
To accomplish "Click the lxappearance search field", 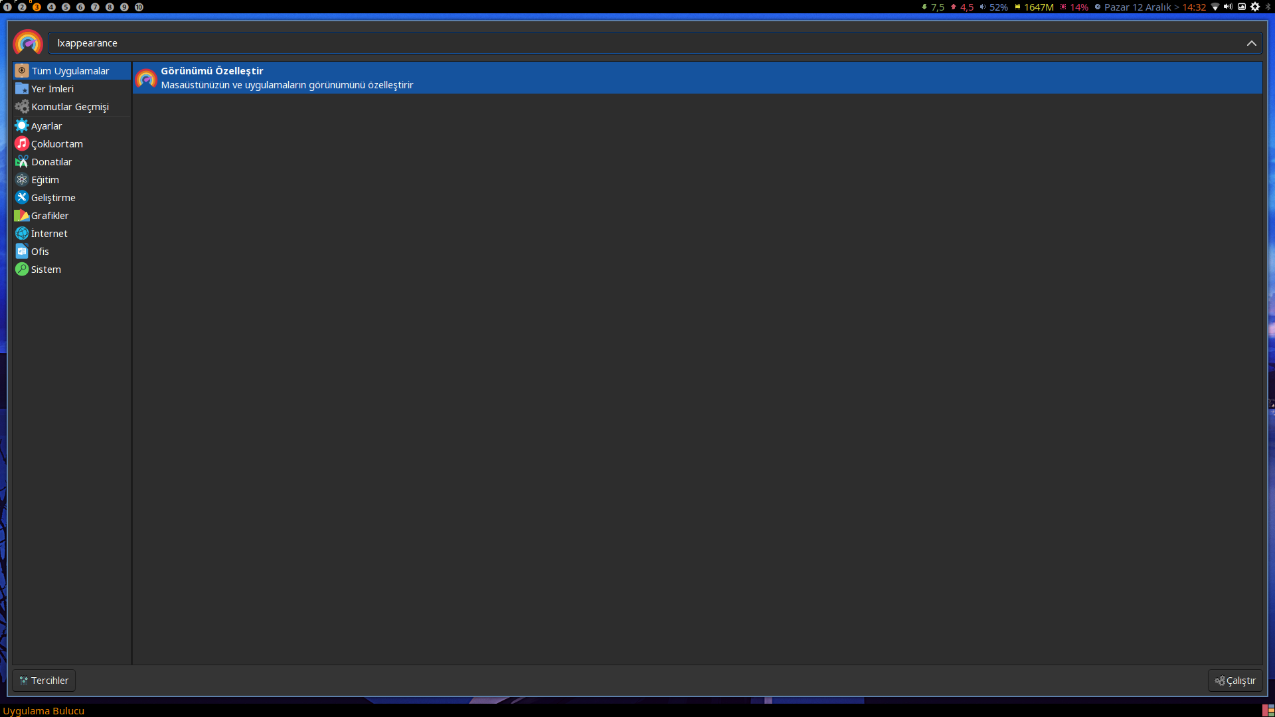I will pos(644,43).
